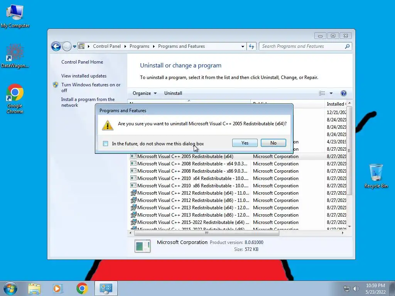Image resolution: width=395 pixels, height=296 pixels.
Task: Click the Control Panel taskbar button
Action: click(106, 288)
